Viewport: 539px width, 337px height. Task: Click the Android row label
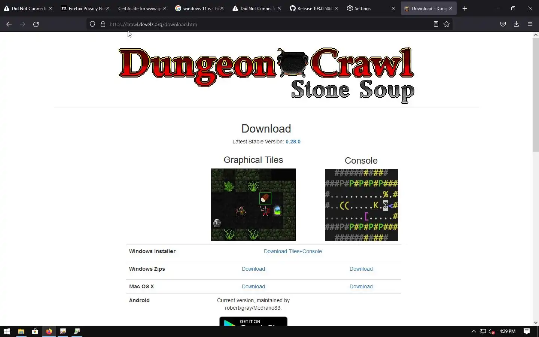click(x=139, y=300)
